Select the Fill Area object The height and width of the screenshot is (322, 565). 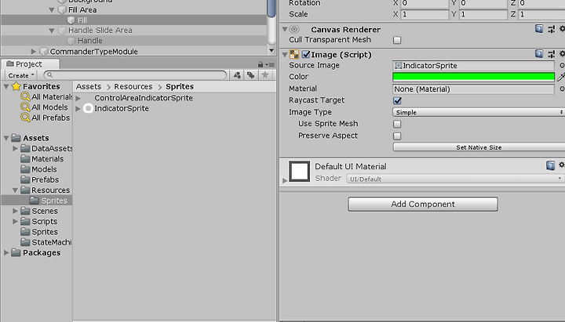[x=82, y=9]
